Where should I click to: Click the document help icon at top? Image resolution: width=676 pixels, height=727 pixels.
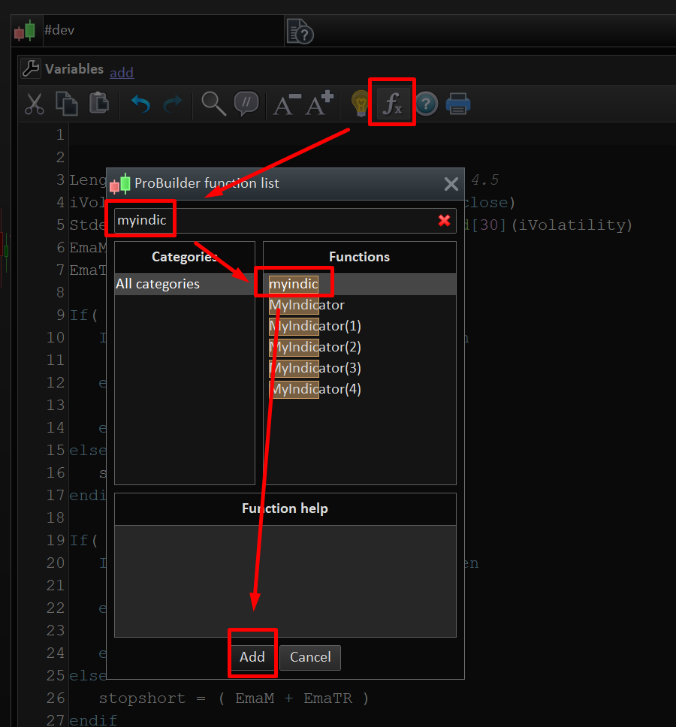coord(300,32)
